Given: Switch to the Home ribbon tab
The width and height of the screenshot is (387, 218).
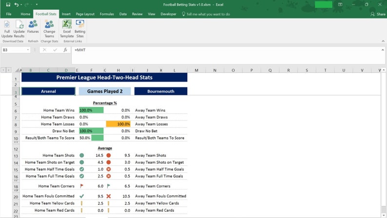Looking at the screenshot, I should click(25, 14).
